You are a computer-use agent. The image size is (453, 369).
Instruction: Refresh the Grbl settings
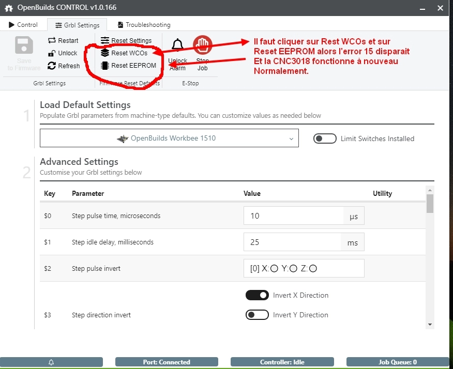(x=64, y=66)
